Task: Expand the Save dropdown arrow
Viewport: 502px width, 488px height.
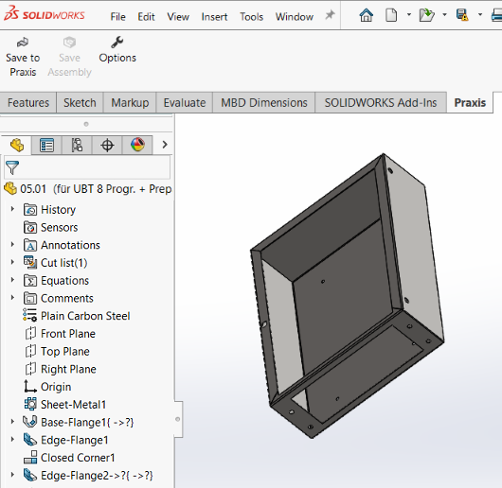Action: [x=480, y=14]
